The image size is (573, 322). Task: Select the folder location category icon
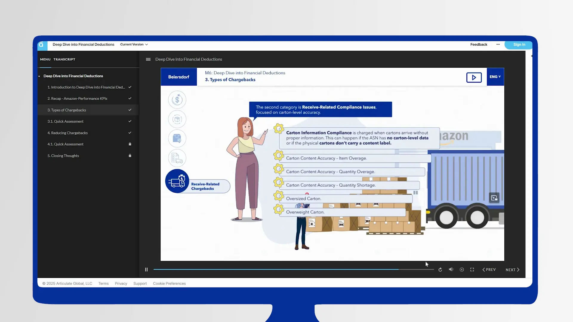click(177, 138)
